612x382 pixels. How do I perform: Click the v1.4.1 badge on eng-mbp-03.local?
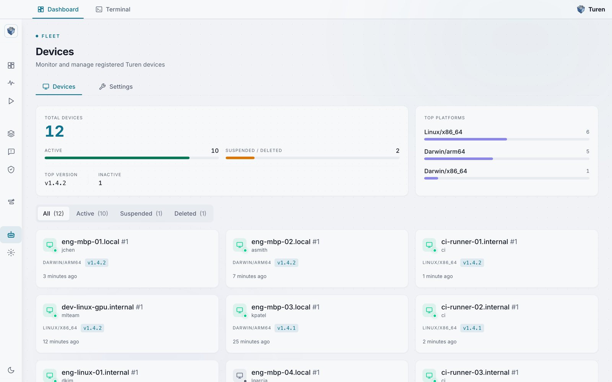coord(286,328)
